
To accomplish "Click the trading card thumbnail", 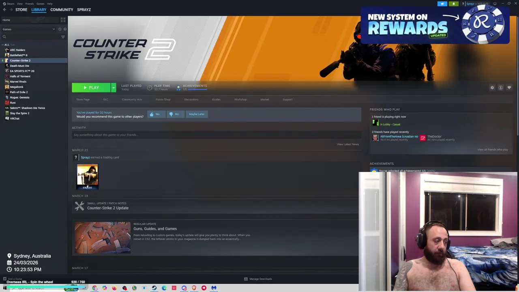I will pyautogui.click(x=88, y=177).
